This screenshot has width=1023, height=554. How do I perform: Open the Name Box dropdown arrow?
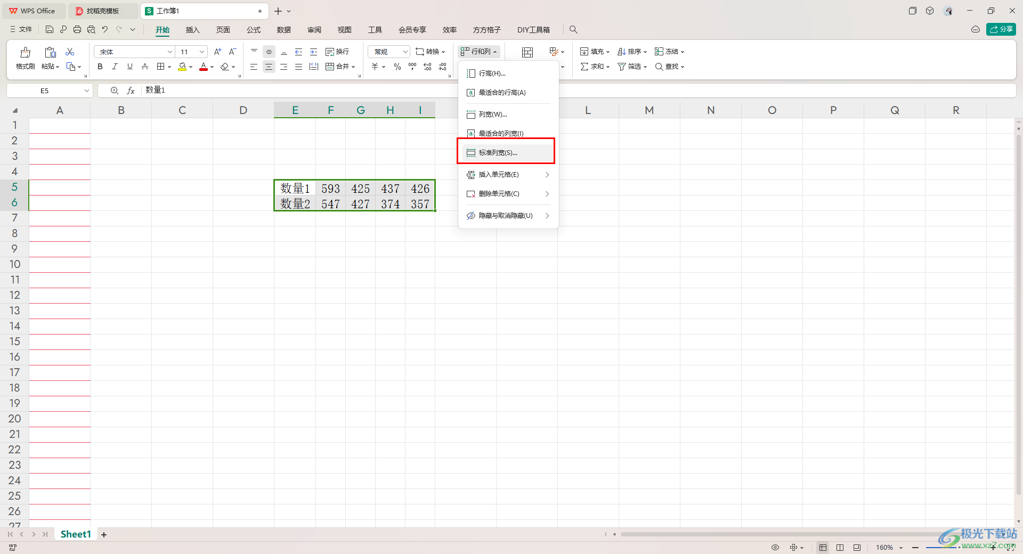pos(87,91)
